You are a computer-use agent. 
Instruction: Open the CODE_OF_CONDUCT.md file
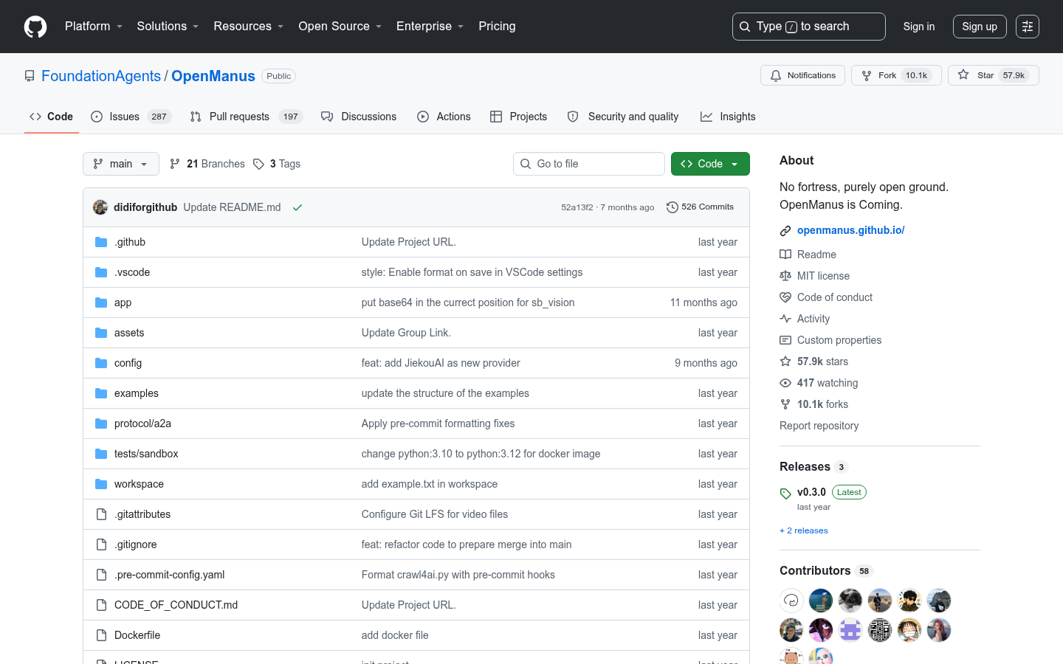coord(176,605)
